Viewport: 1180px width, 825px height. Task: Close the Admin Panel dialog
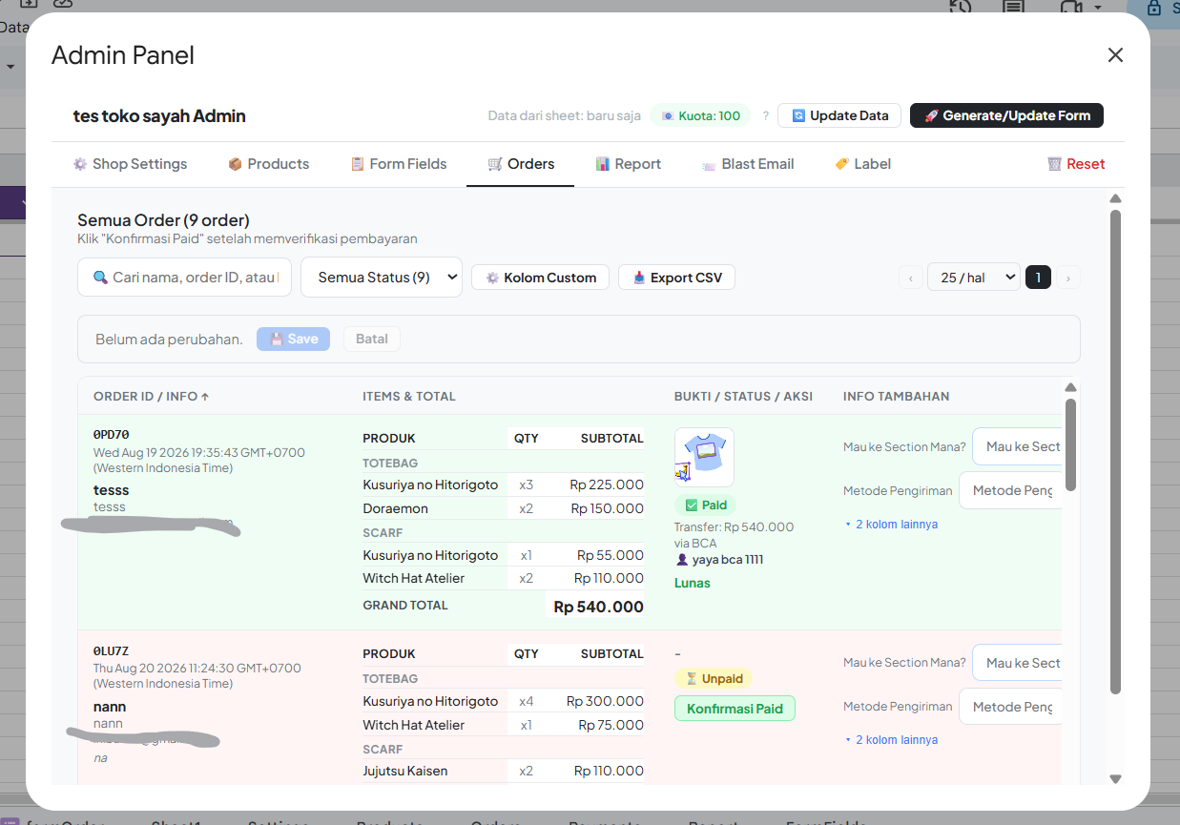(1115, 55)
